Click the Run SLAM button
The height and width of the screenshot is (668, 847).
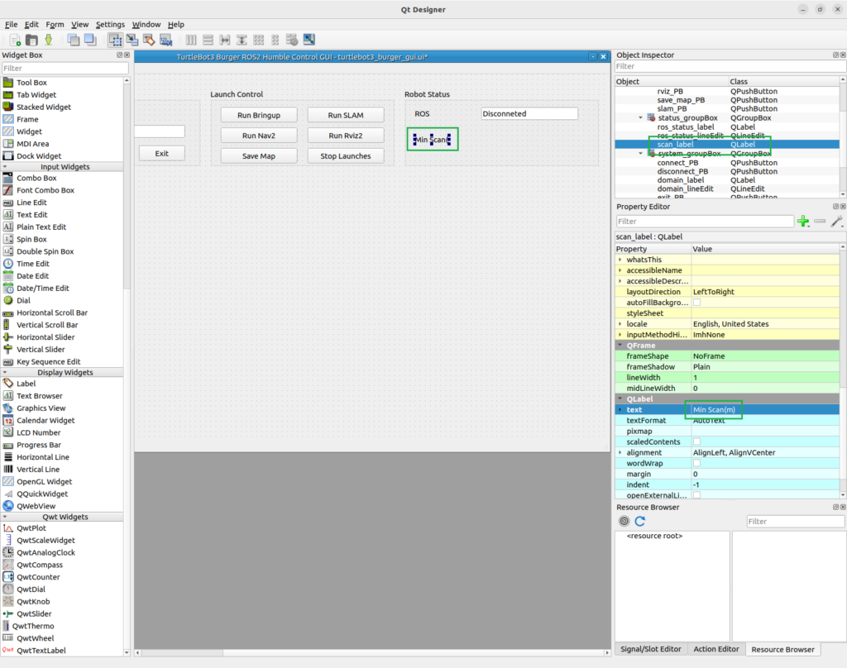[346, 115]
